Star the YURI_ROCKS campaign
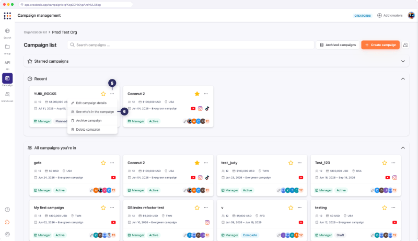The height and width of the screenshot is (241, 418). [x=103, y=94]
